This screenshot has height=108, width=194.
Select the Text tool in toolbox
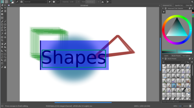5,8
